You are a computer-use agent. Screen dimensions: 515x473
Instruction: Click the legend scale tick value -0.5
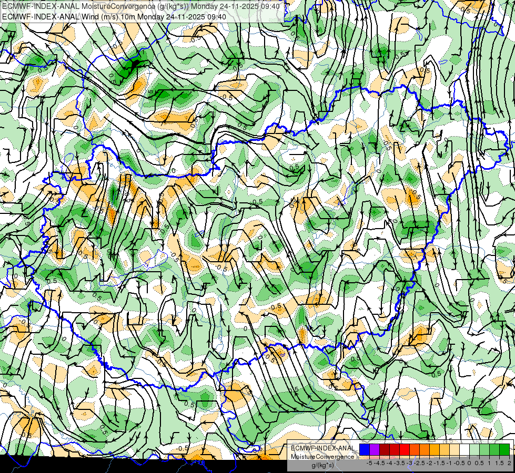click(x=459, y=463)
